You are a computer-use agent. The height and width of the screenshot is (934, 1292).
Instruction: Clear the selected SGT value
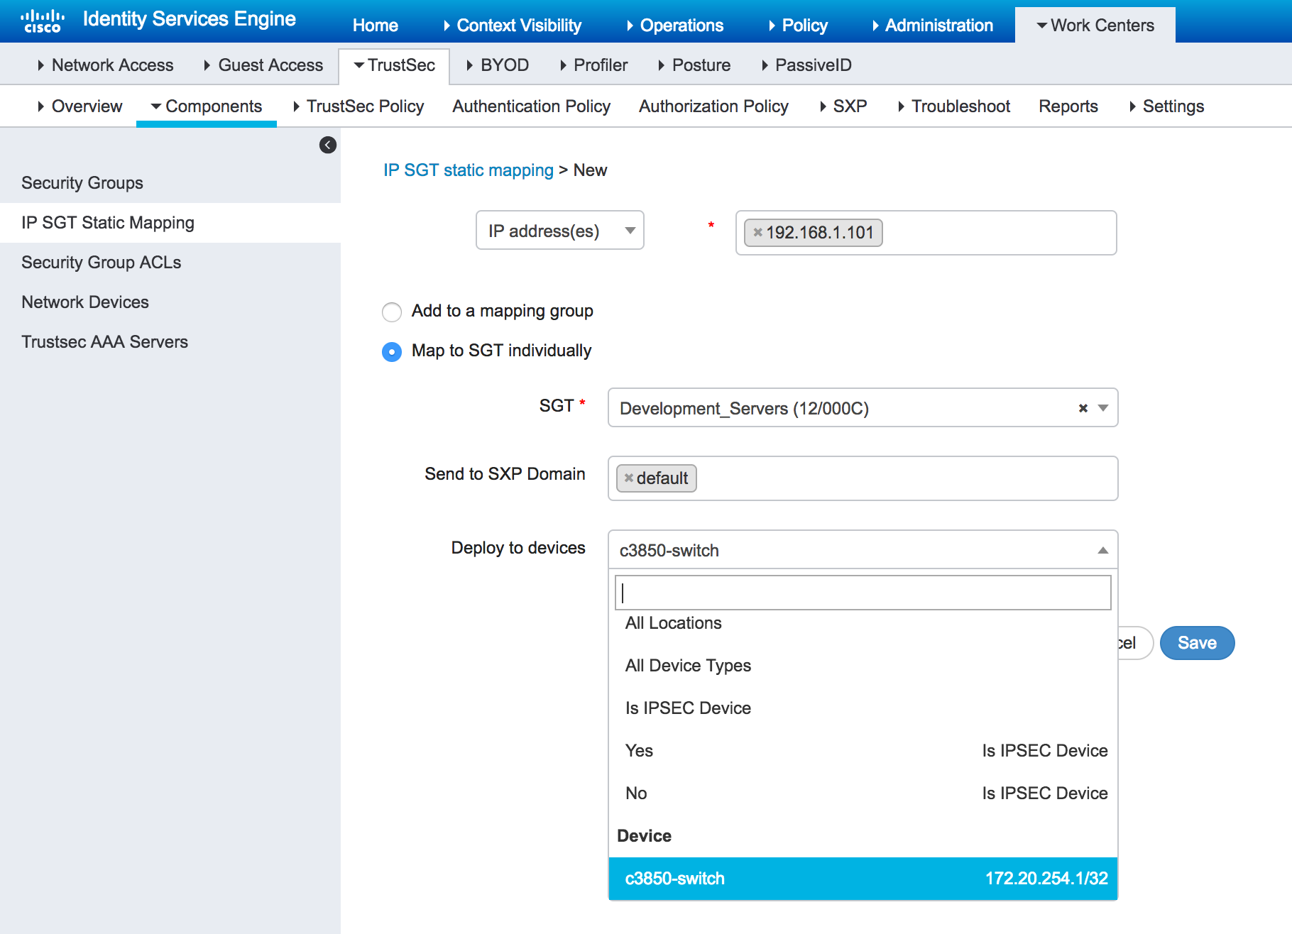point(1083,408)
